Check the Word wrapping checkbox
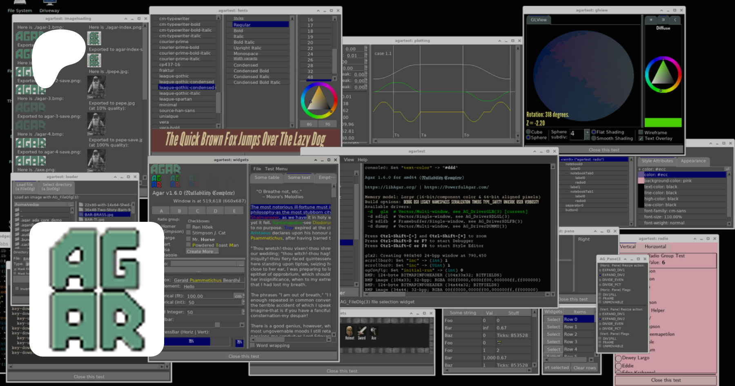 253,346
